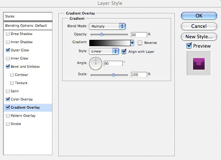The height and width of the screenshot is (160, 221).
Task: Select the Gradient Overlay row label
Action: 25,108
